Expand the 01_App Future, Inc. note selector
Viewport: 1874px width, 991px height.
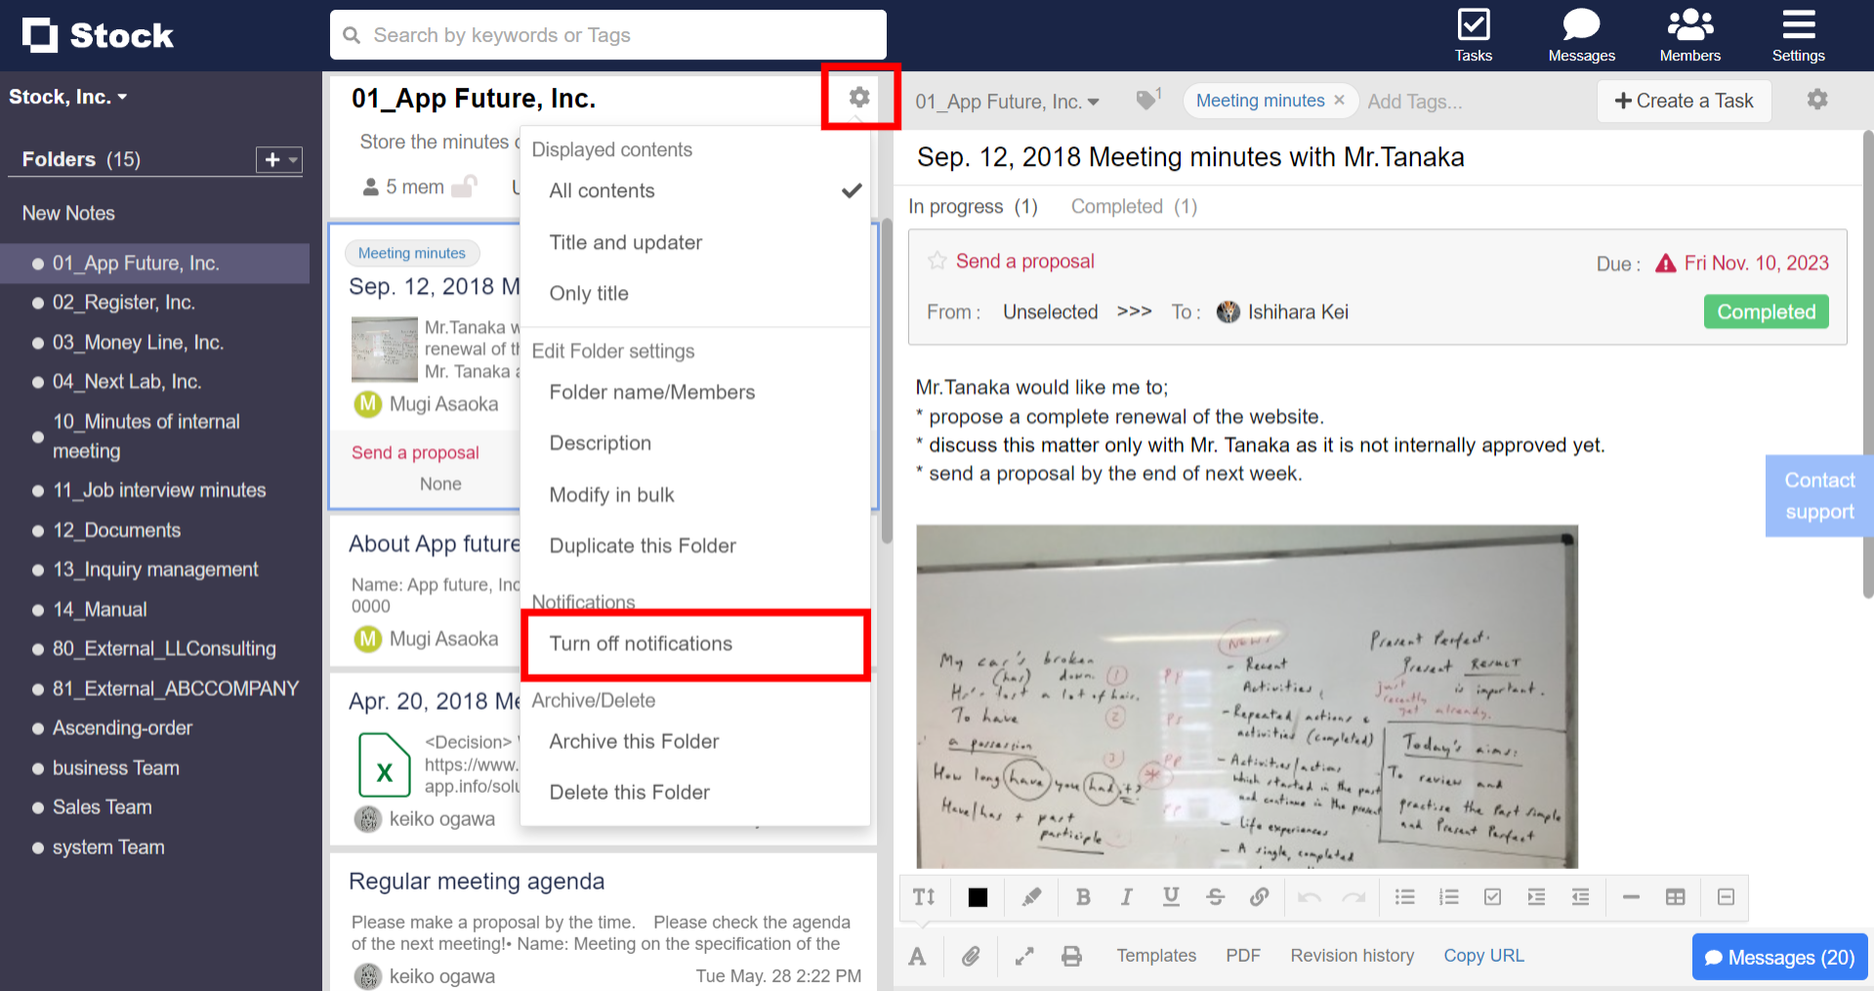pos(1007,101)
